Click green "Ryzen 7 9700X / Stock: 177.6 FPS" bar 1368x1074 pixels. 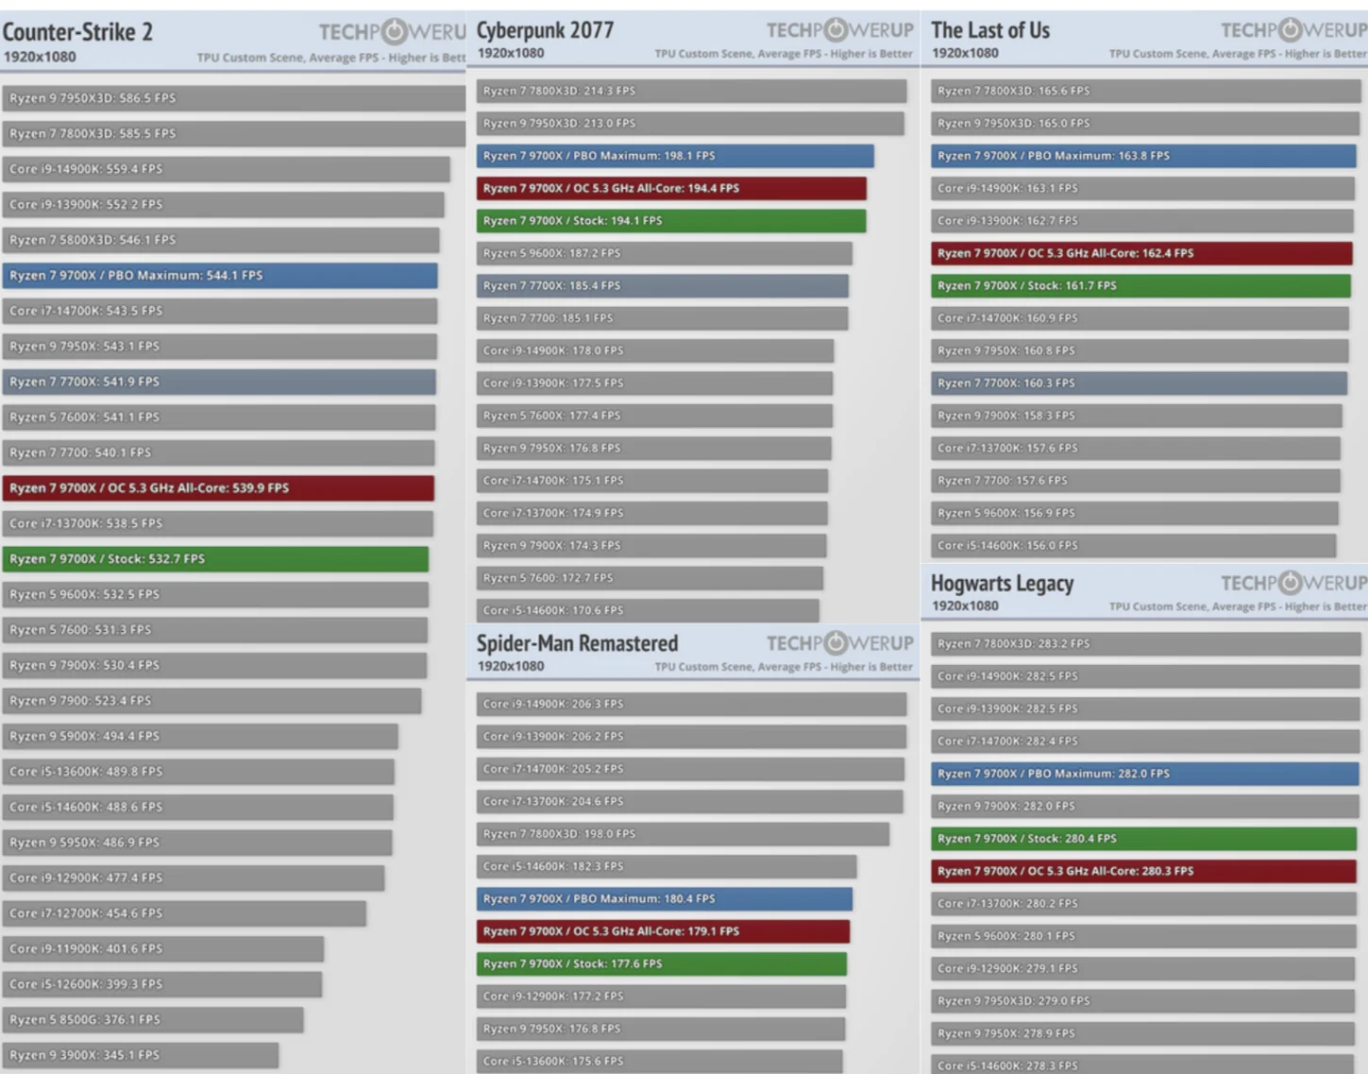pyautogui.click(x=662, y=963)
